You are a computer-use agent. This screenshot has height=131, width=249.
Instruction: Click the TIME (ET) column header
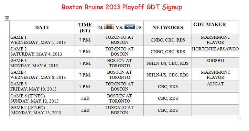click(x=85, y=27)
